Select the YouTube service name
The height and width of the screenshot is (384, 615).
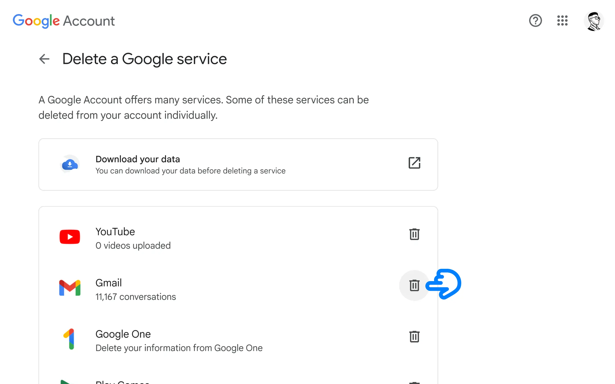(x=115, y=232)
